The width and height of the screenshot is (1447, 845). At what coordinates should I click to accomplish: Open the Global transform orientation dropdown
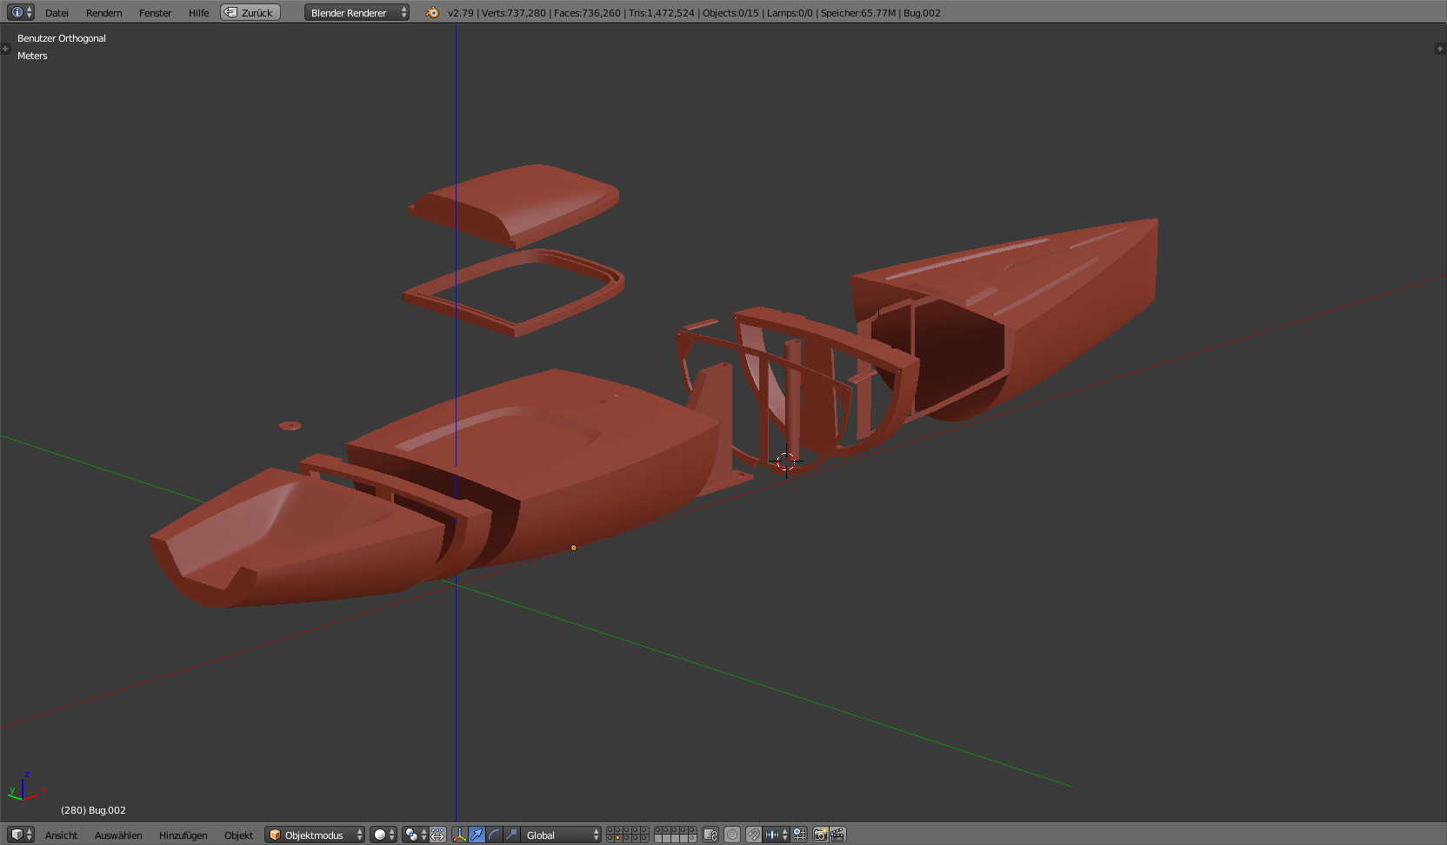pos(562,835)
